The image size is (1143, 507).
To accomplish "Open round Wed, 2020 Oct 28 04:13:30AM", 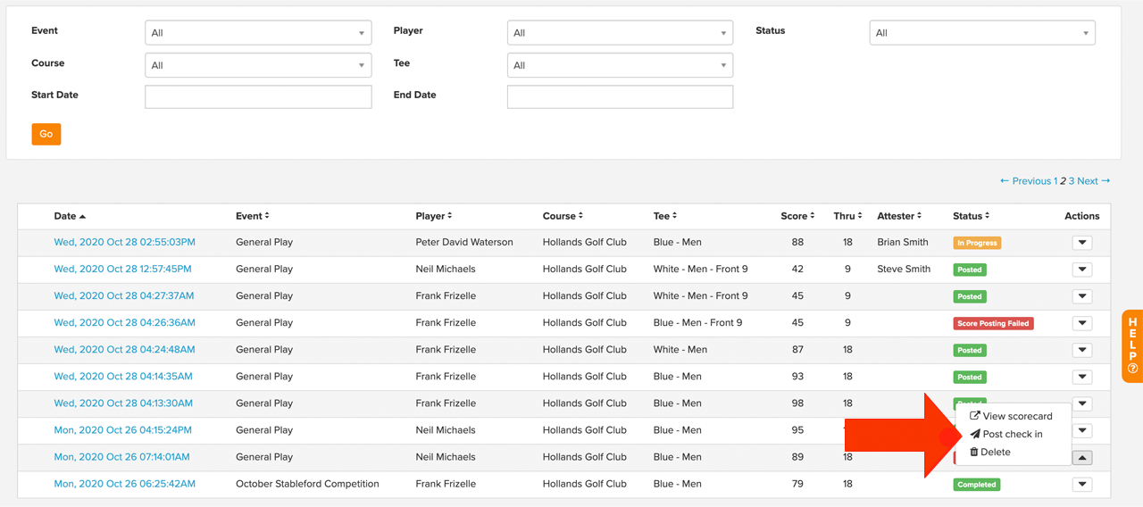I will point(123,403).
